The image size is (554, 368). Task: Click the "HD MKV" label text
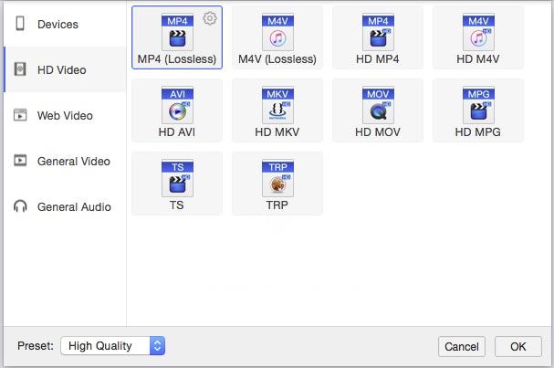277,132
